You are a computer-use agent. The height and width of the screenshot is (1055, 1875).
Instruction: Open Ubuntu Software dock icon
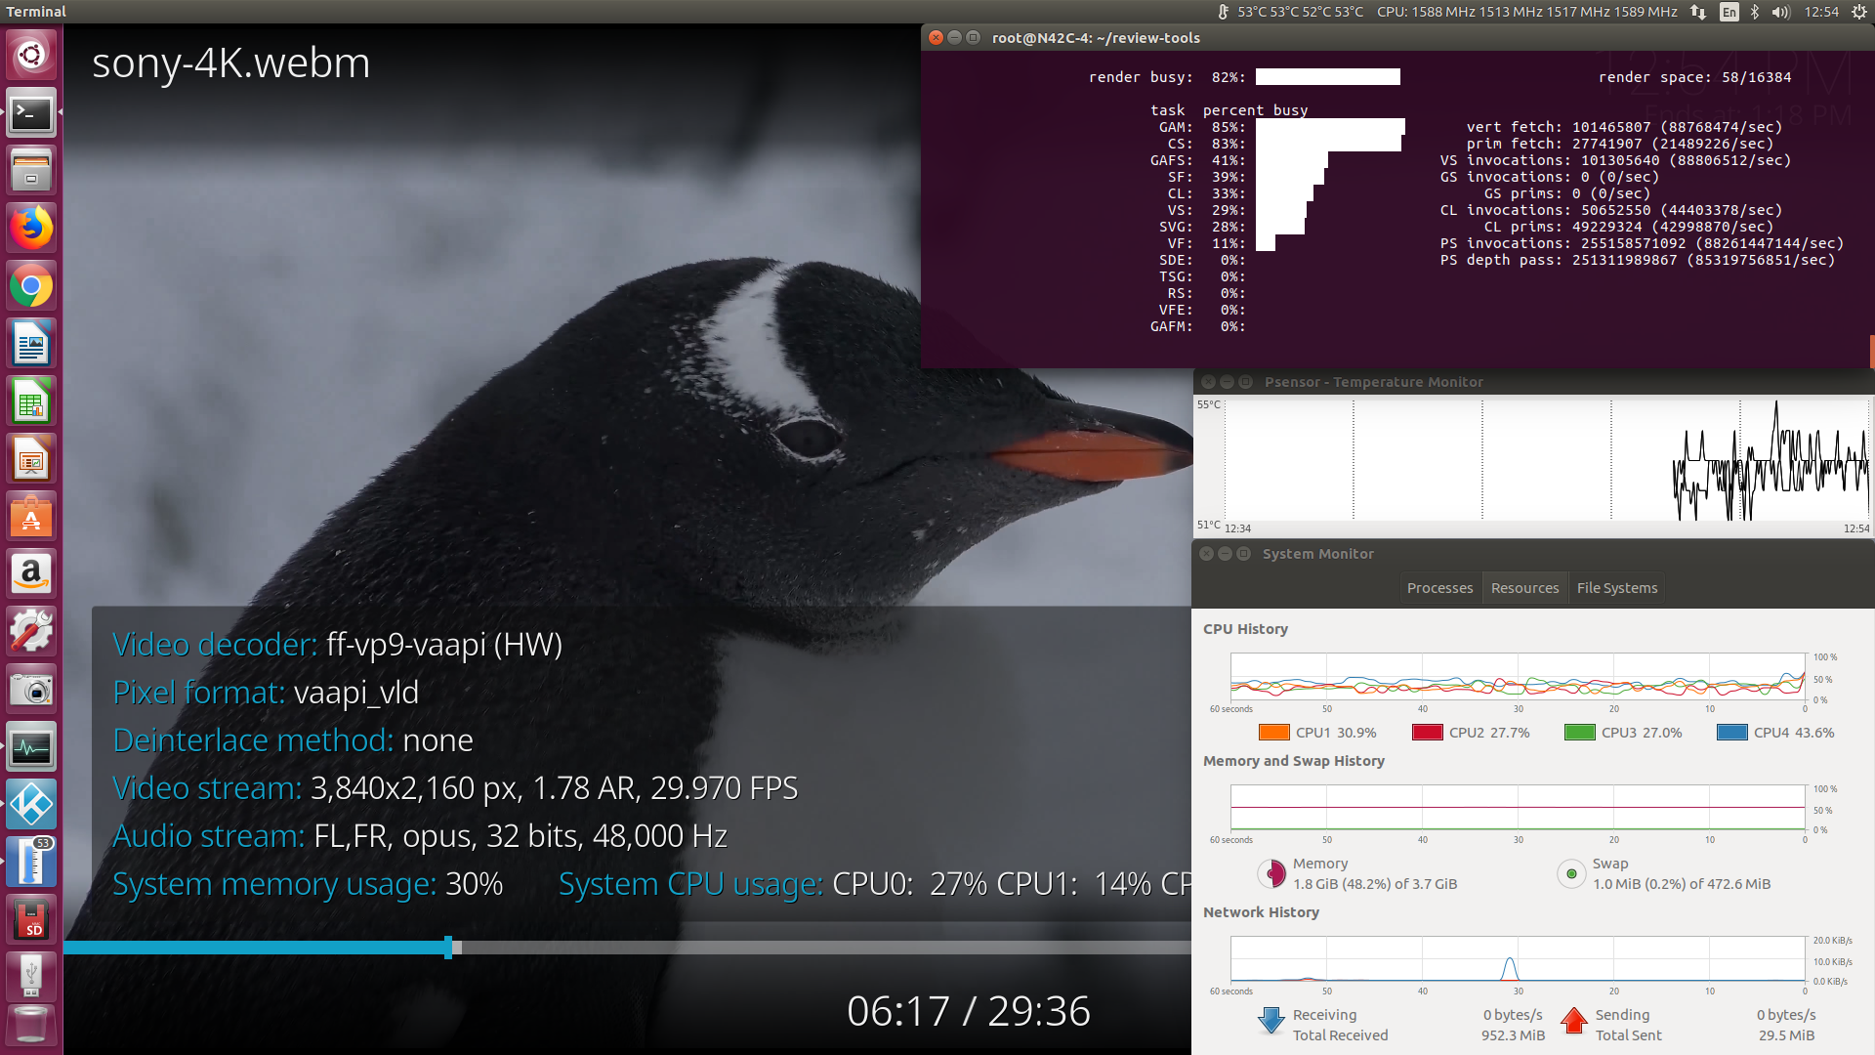[31, 517]
